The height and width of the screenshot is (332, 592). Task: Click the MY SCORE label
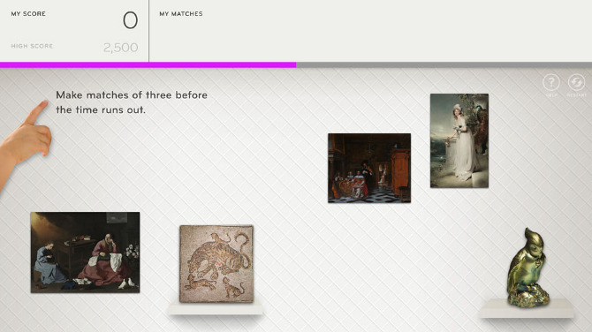click(28, 13)
